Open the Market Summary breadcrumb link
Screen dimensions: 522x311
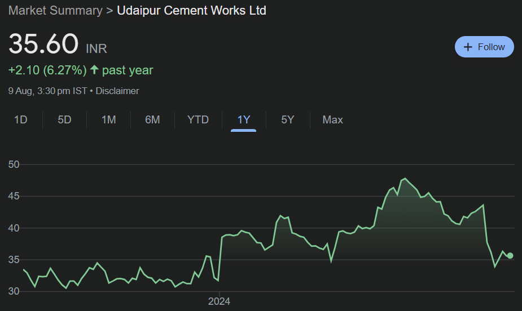(x=56, y=11)
